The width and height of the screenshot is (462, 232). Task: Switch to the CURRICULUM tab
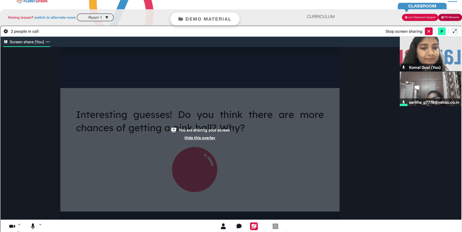[321, 17]
